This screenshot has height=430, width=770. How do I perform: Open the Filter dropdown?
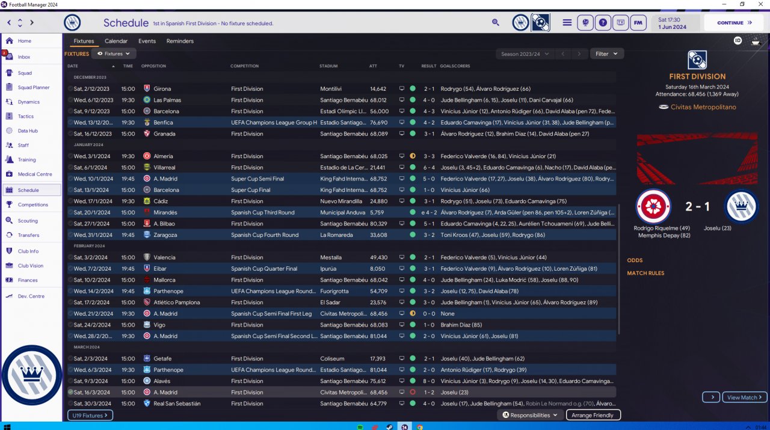606,54
